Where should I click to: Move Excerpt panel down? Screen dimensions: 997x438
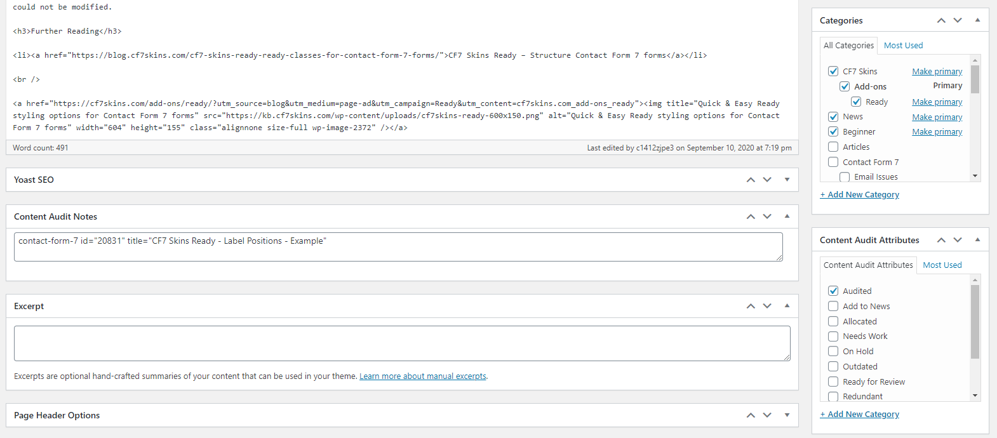(x=767, y=306)
